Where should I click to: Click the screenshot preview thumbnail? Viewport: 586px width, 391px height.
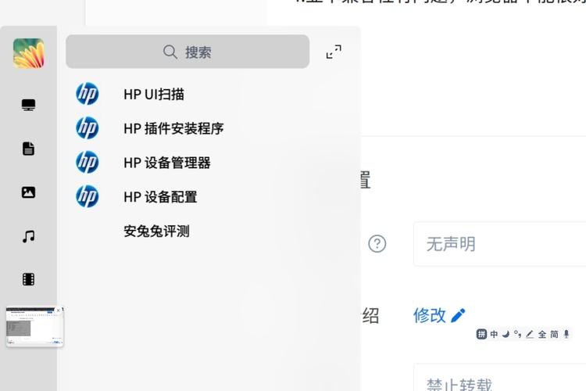click(34, 328)
